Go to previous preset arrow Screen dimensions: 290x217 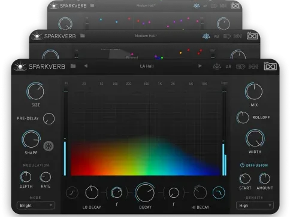(86, 66)
